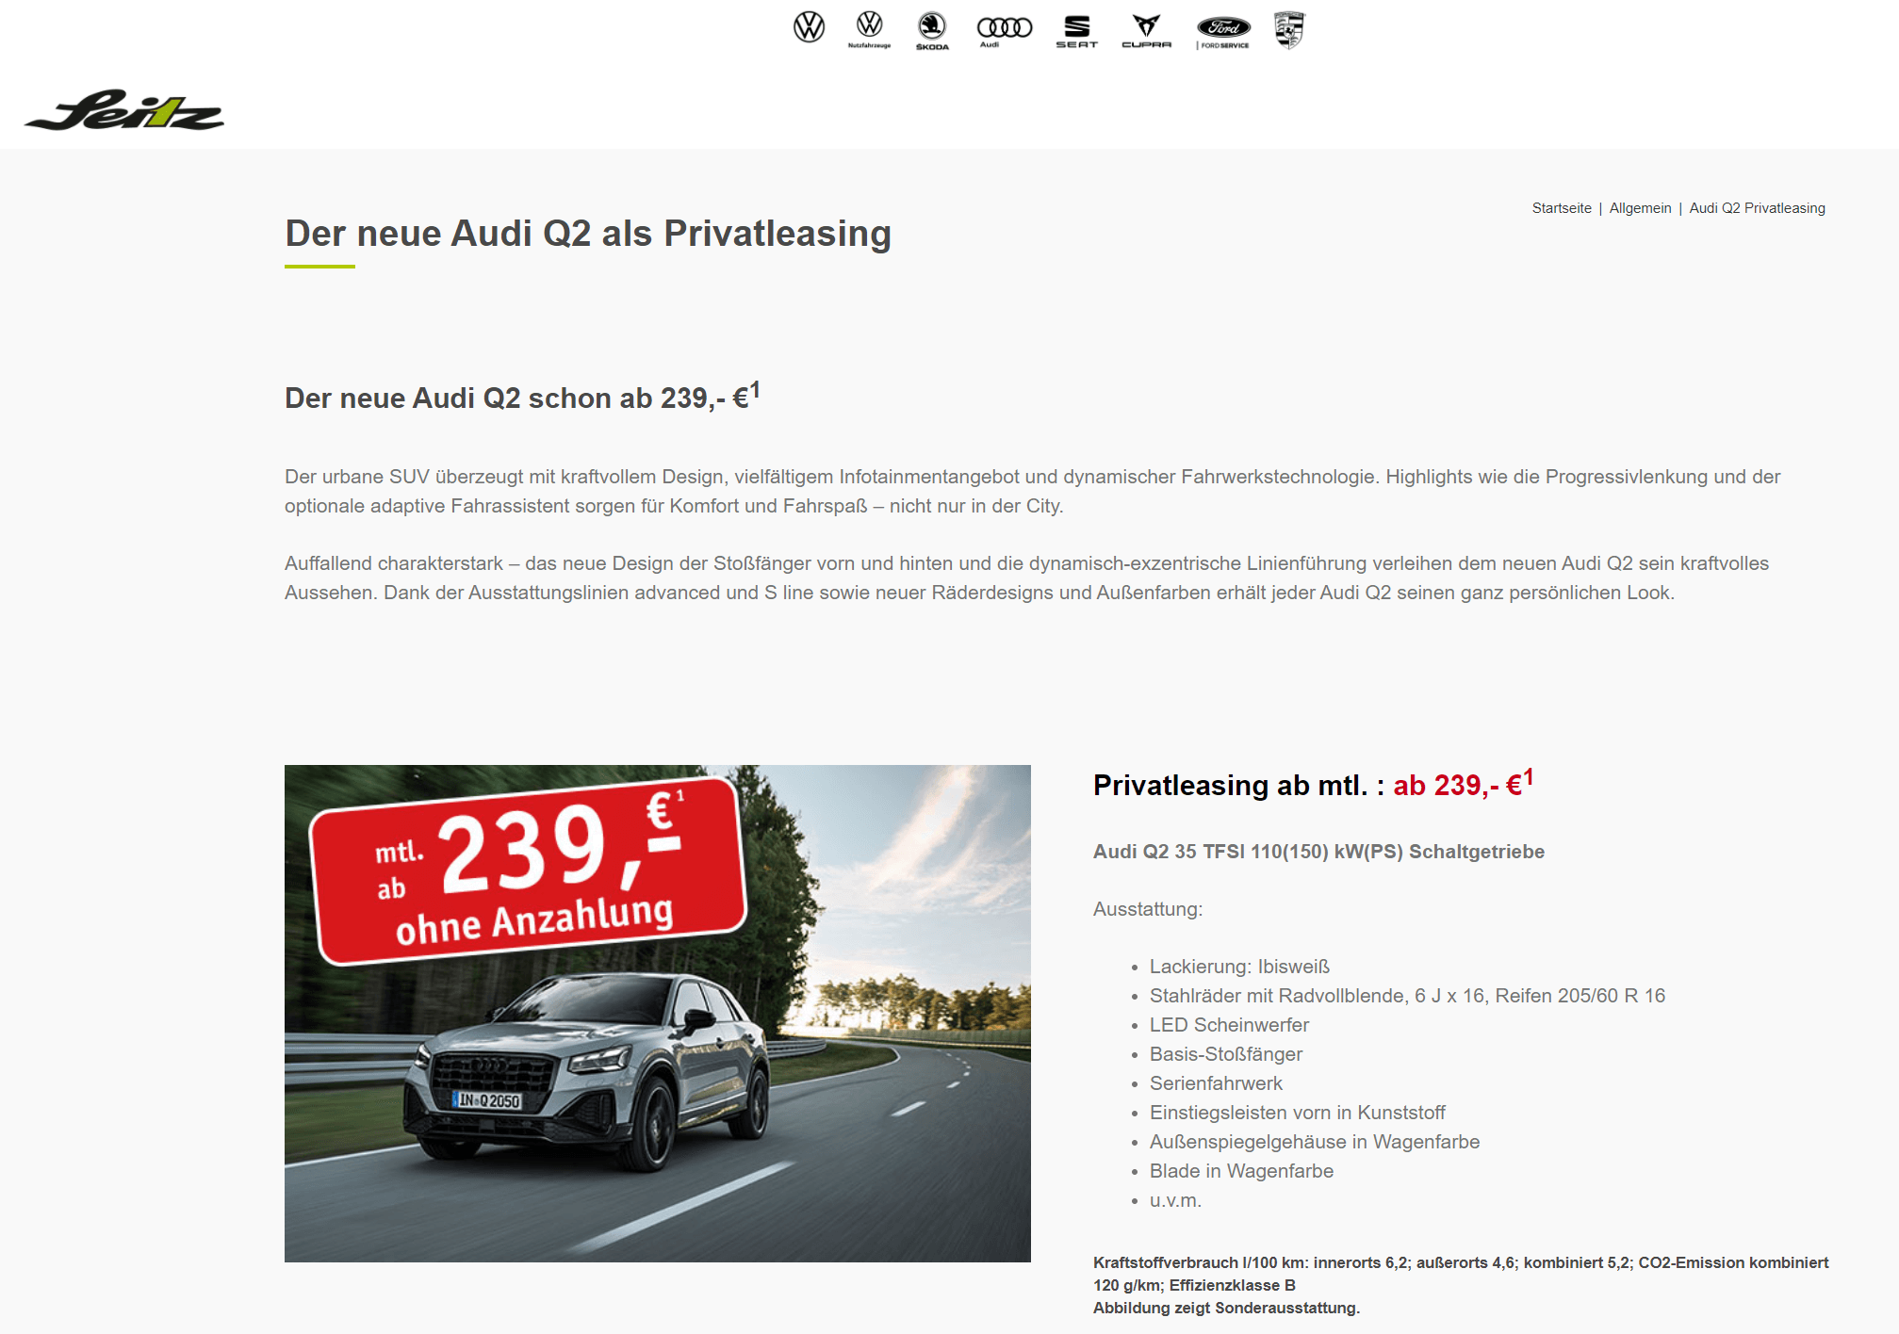The height and width of the screenshot is (1334, 1899).
Task: Select the Audi four-rings logo
Action: pos(1004,30)
